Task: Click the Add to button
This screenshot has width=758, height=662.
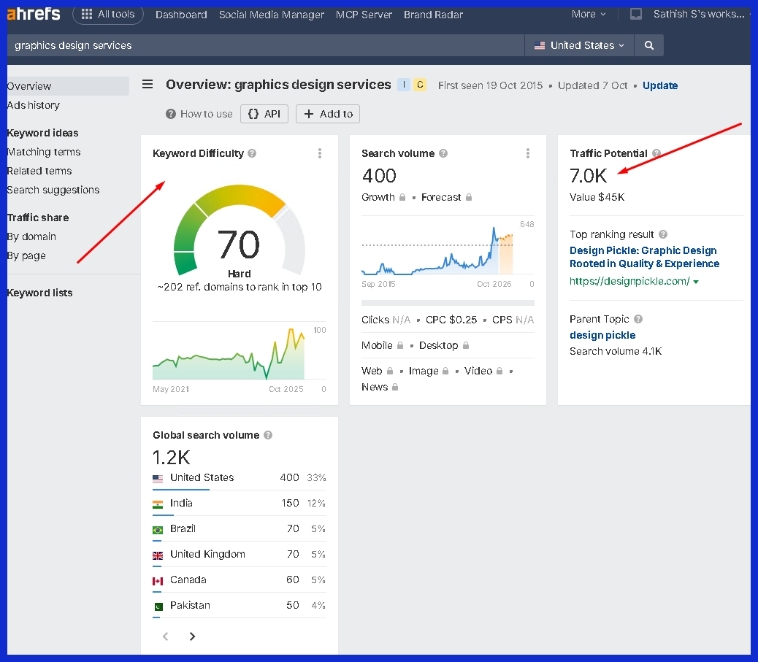Action: pos(327,114)
